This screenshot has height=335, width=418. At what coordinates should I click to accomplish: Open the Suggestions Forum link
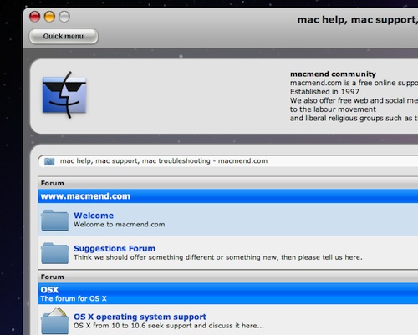coord(115,248)
